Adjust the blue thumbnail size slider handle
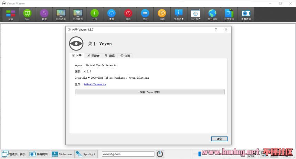Image resolution: width=296 pixels, height=159 pixels. click(199, 154)
